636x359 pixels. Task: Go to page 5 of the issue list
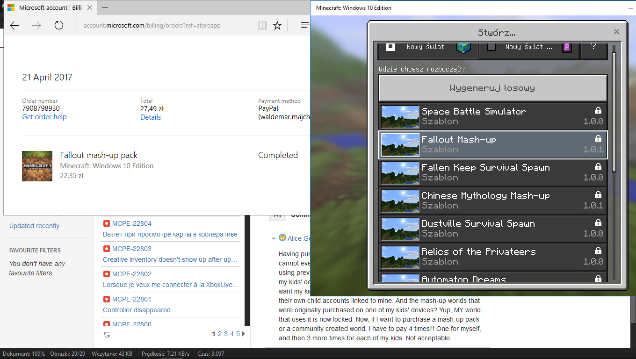click(x=238, y=334)
